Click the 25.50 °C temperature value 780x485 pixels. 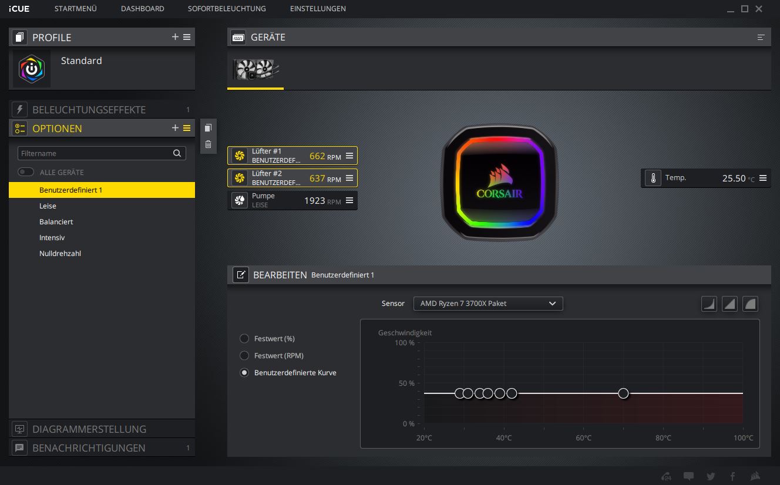(x=738, y=178)
